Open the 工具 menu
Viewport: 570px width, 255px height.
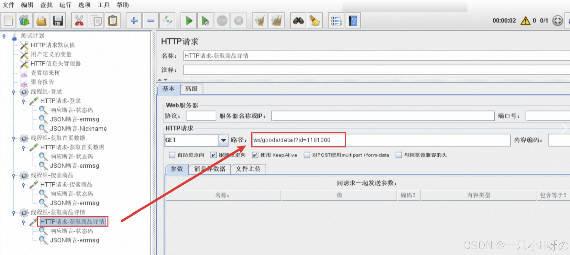coord(104,5)
